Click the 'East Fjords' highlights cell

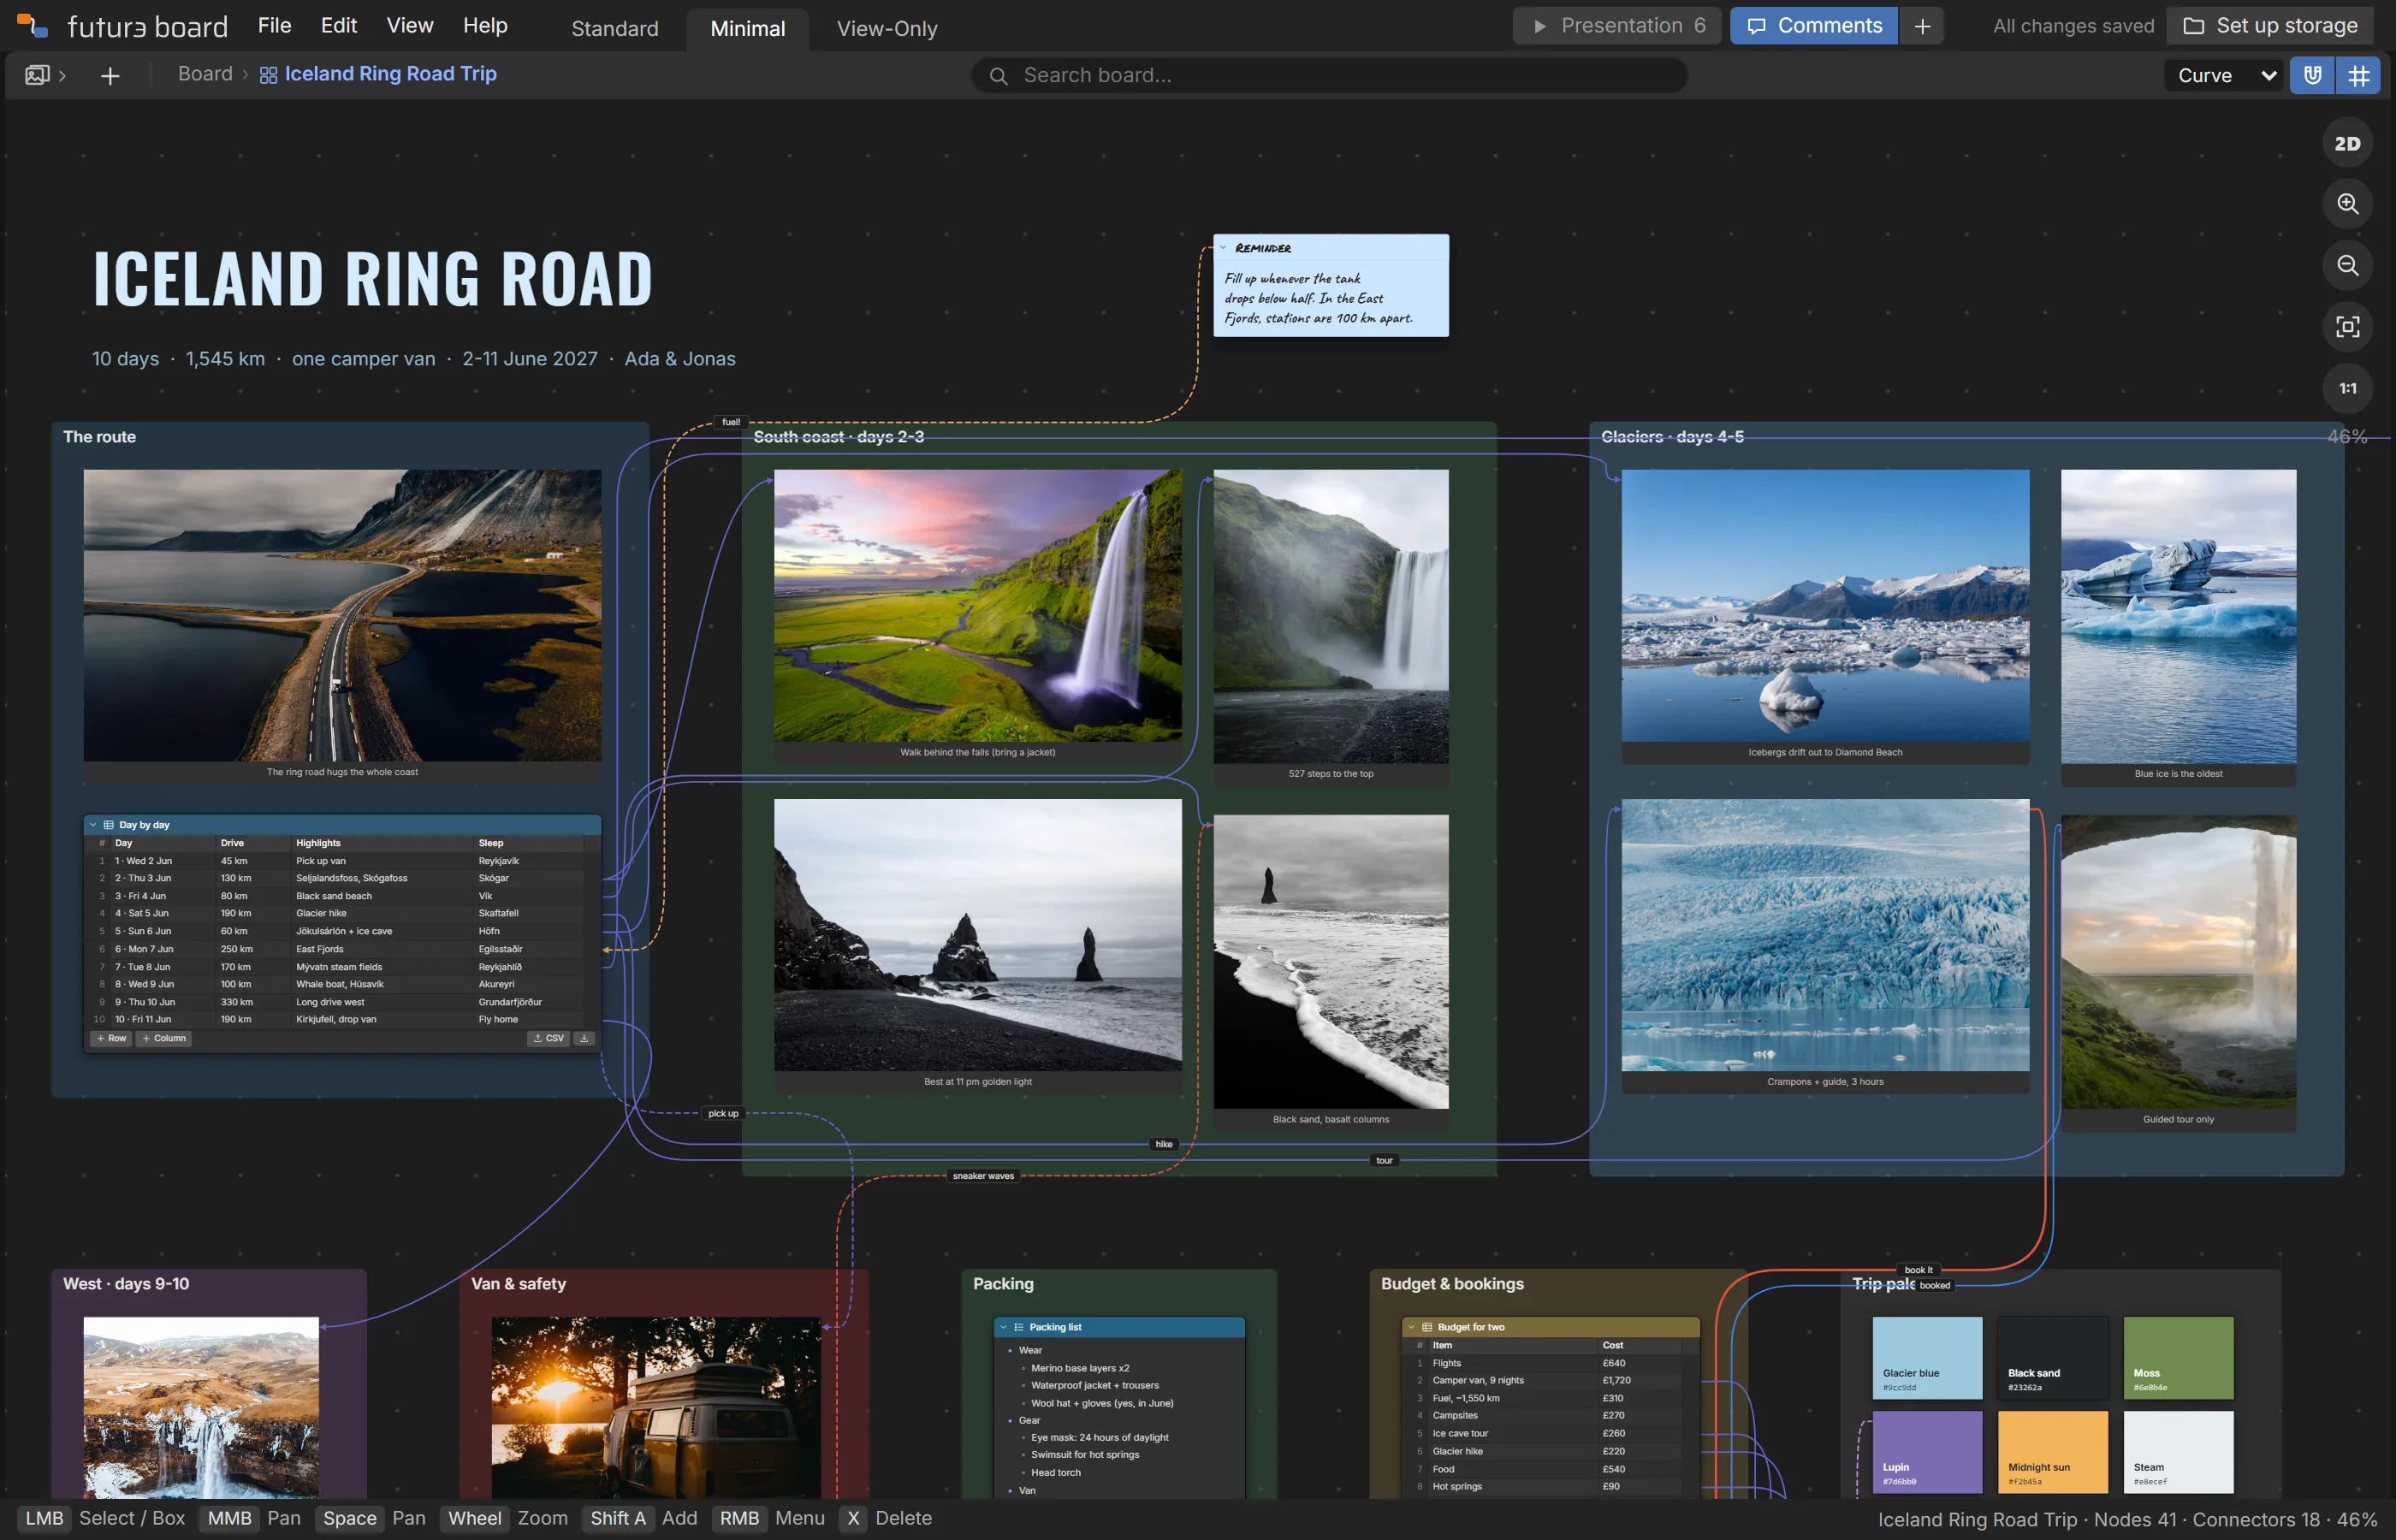(x=383, y=949)
